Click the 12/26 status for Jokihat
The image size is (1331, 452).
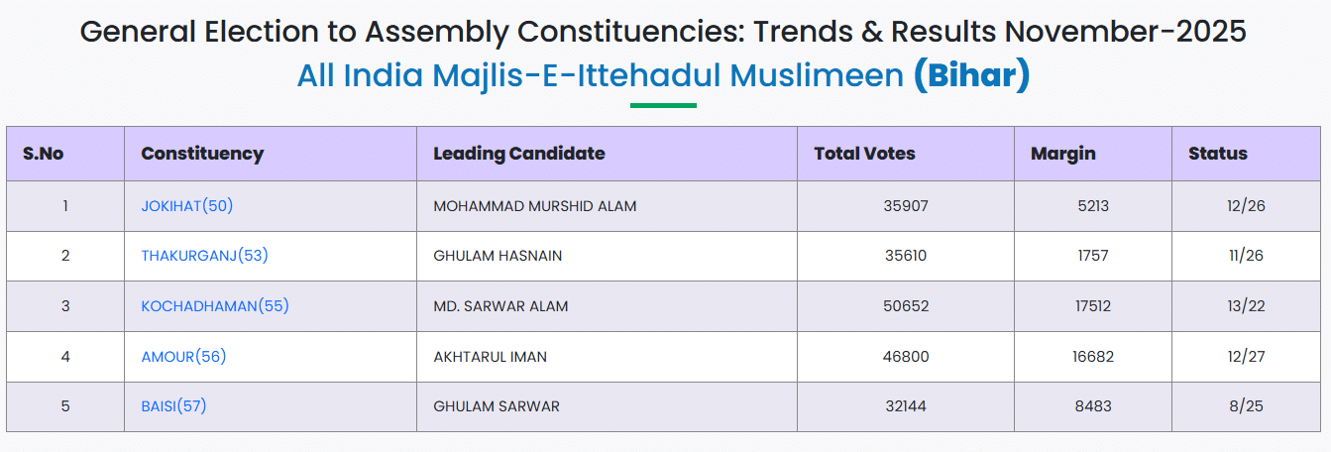click(1246, 206)
